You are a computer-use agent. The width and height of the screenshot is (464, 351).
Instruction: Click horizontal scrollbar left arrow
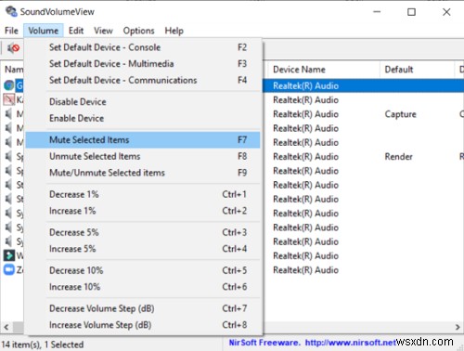coord(6,327)
